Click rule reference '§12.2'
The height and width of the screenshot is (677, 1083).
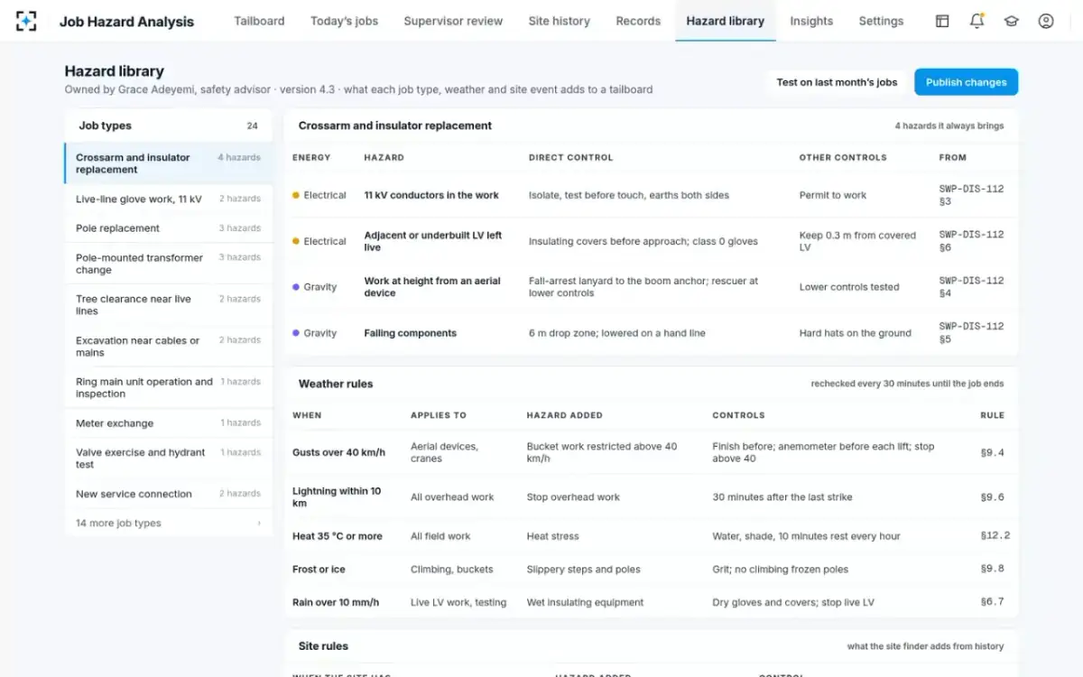[995, 536]
